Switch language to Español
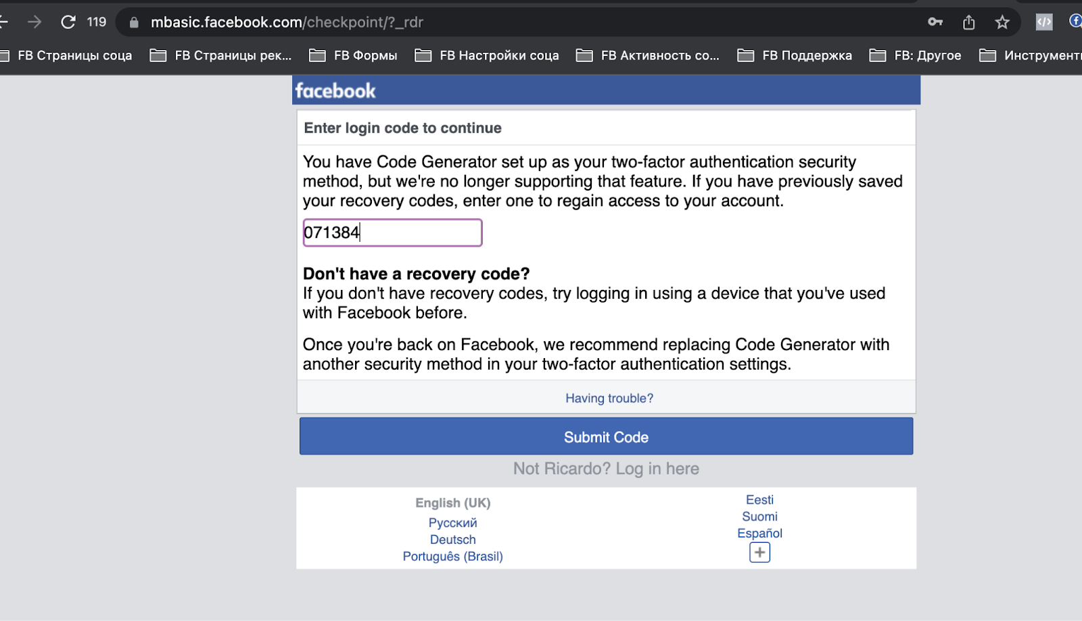This screenshot has height=621, width=1082. click(x=759, y=533)
